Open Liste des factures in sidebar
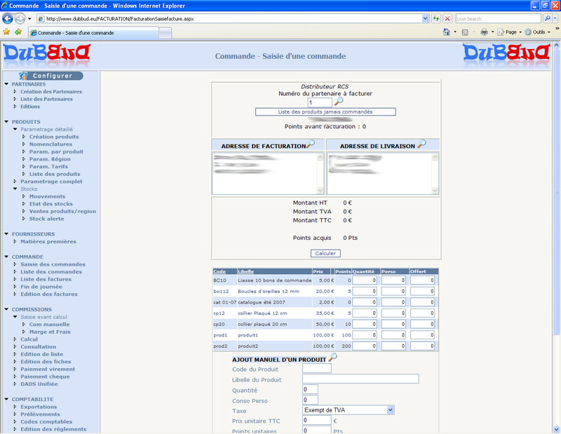561x434 pixels. coord(45,279)
